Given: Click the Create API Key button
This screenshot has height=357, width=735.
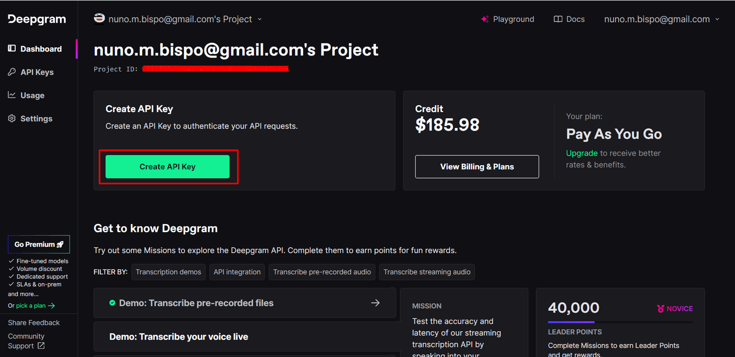Looking at the screenshot, I should click(167, 166).
